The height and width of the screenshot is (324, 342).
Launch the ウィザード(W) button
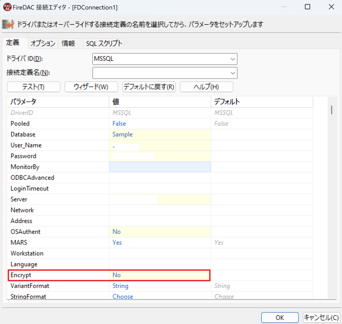coord(91,87)
